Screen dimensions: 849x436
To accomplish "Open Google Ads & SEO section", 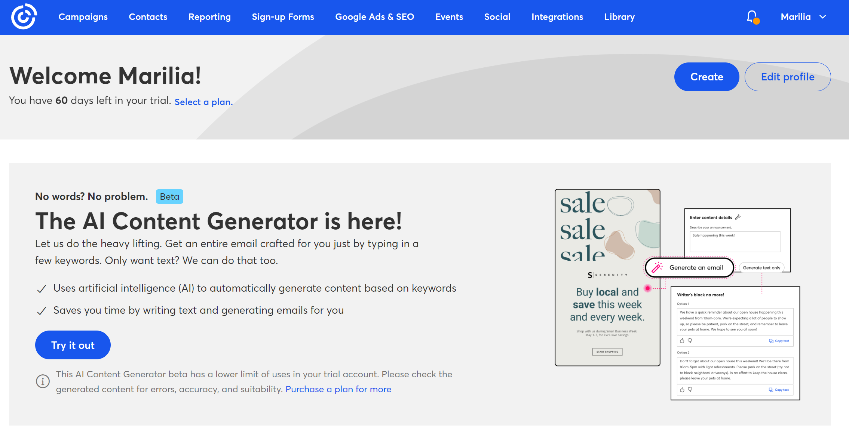I will point(375,17).
